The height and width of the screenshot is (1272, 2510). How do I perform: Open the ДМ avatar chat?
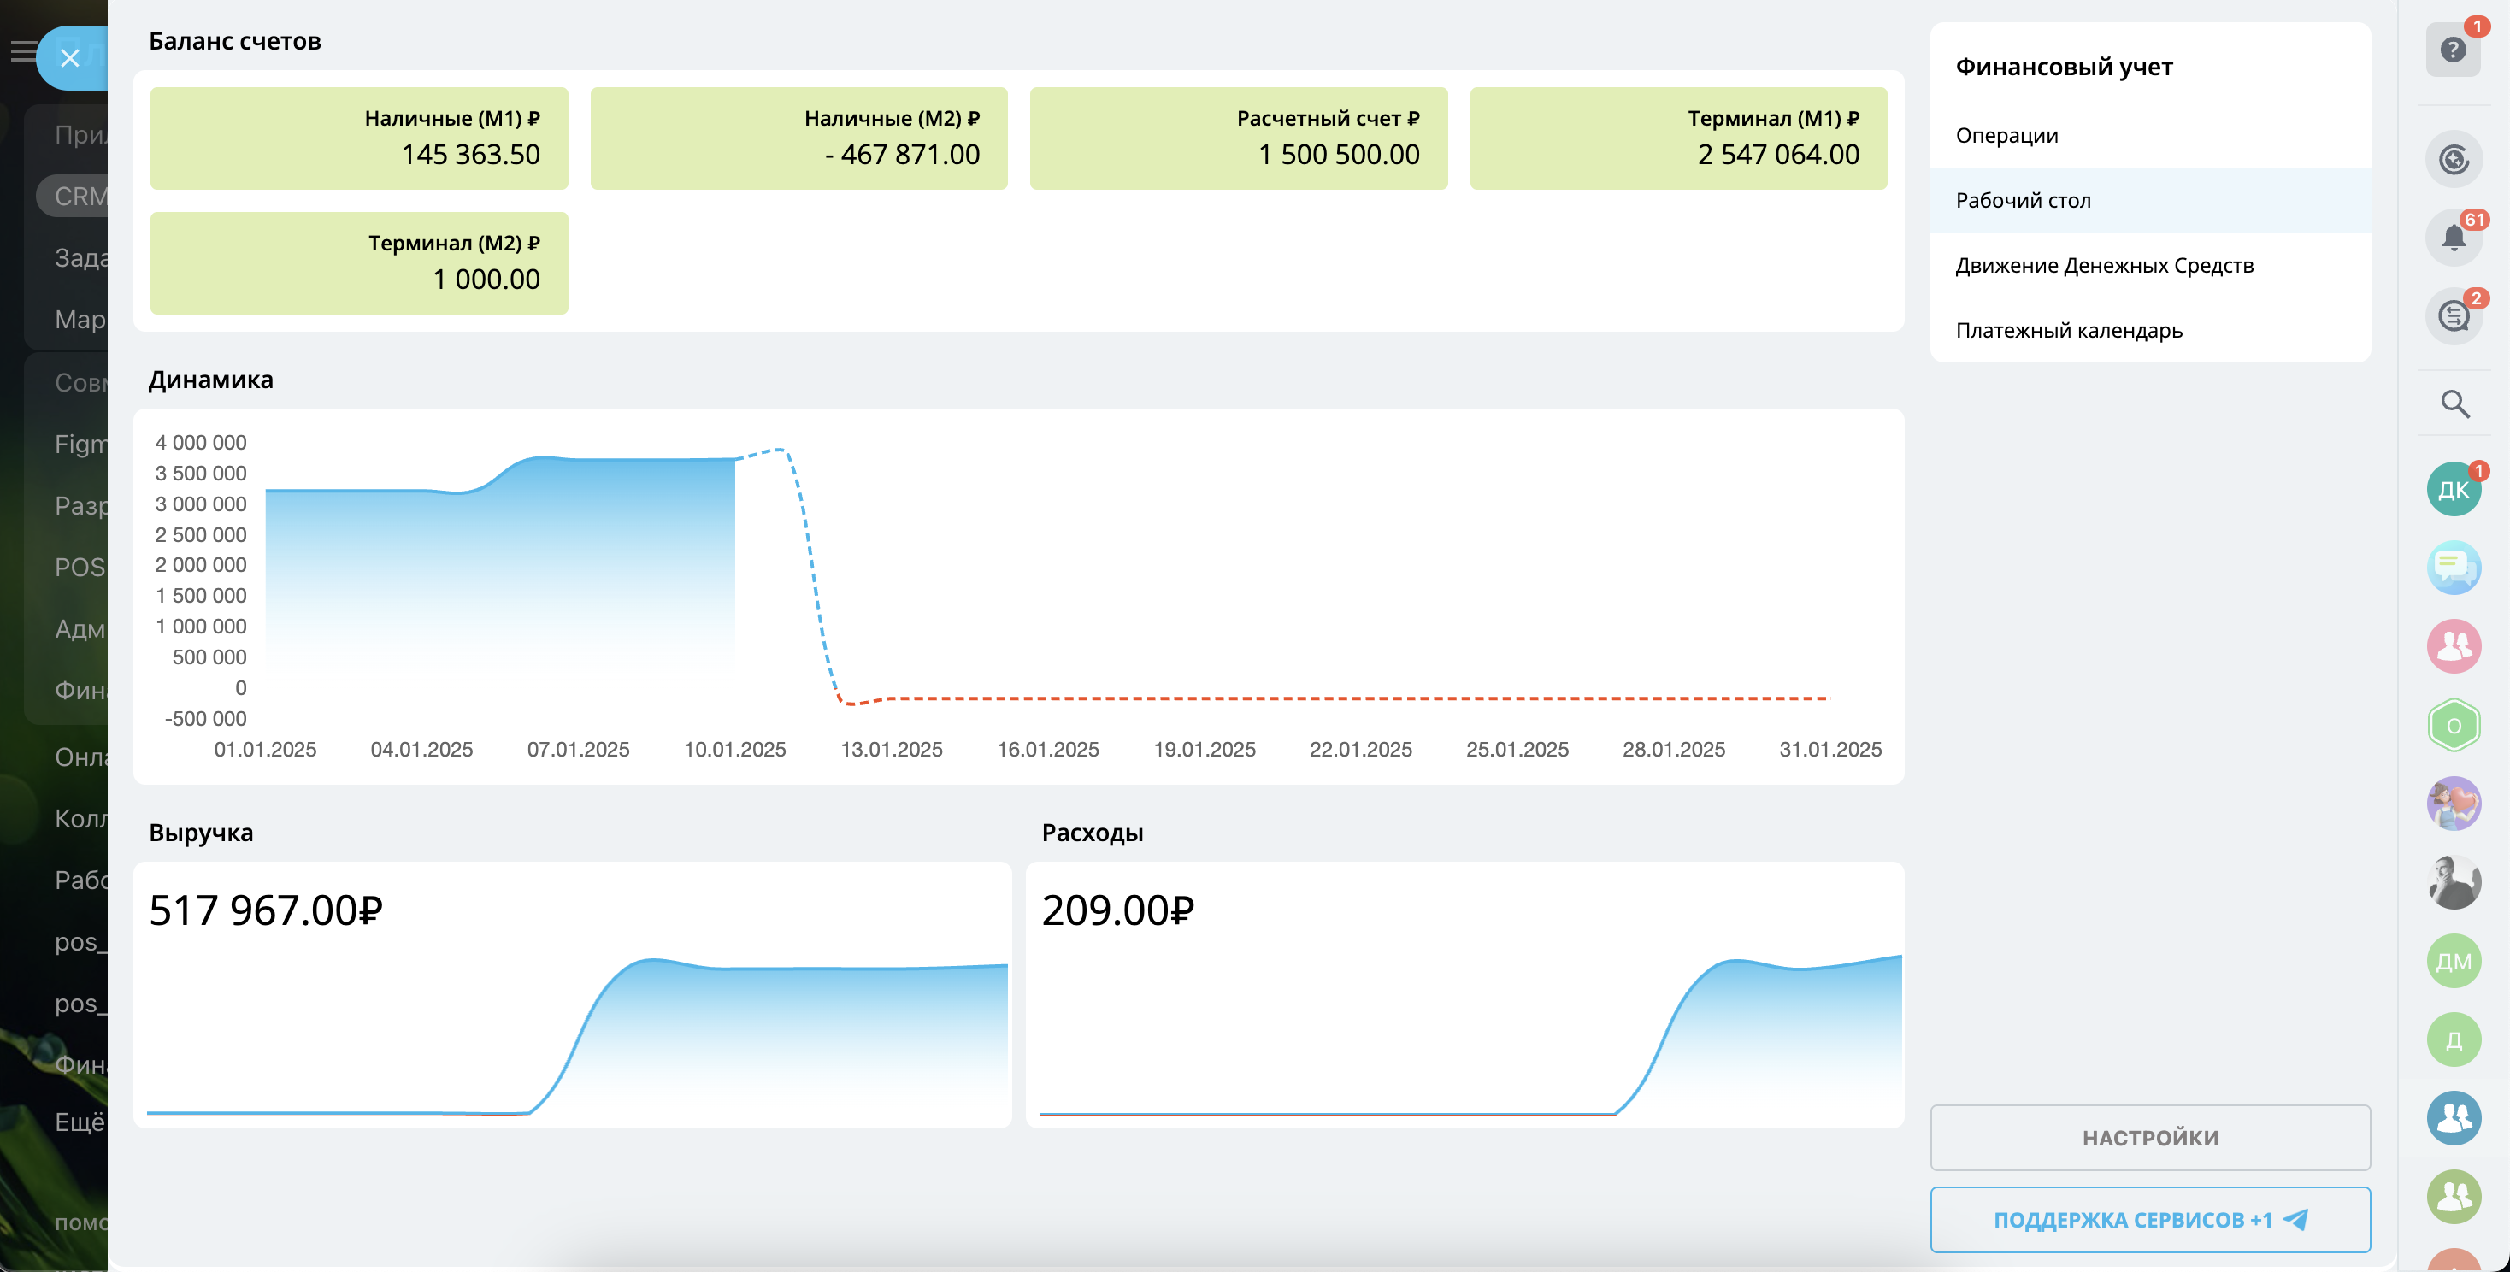click(x=2453, y=962)
